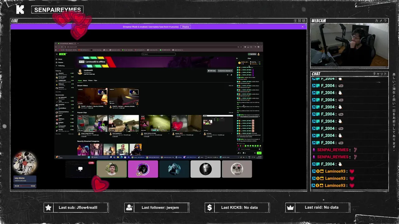Open the first recently streamed category cover

click(x=83, y=149)
